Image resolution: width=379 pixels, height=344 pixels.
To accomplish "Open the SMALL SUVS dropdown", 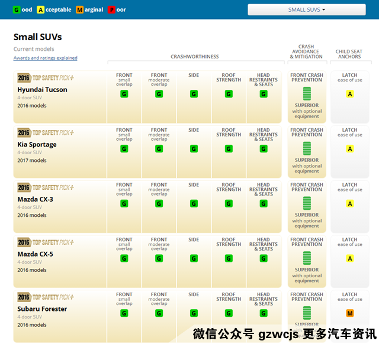I will (x=306, y=9).
